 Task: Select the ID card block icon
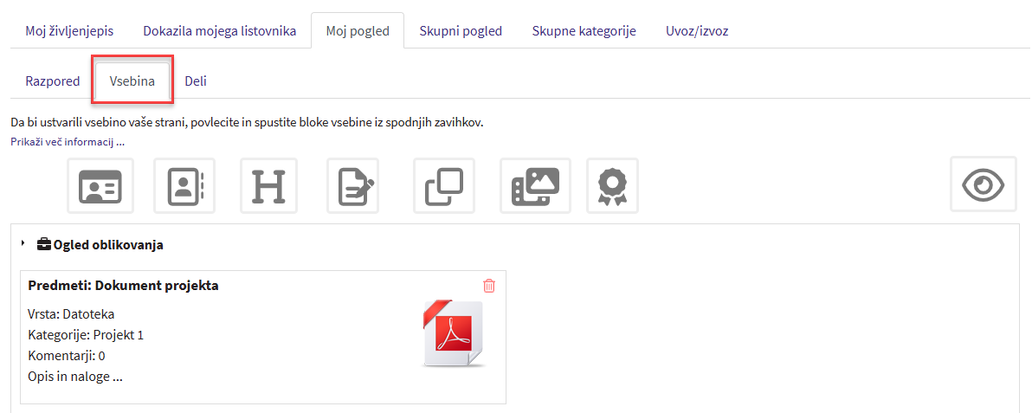coord(100,185)
